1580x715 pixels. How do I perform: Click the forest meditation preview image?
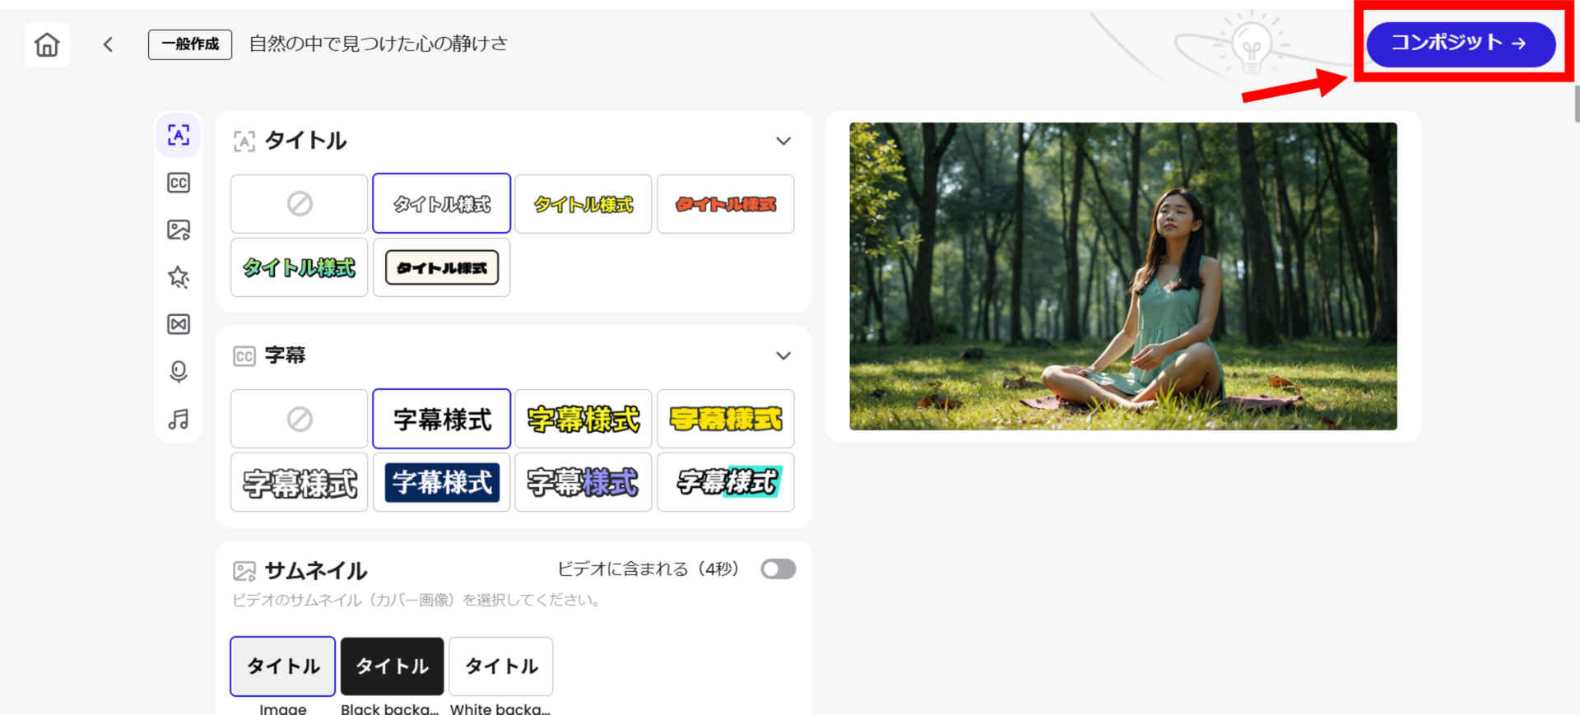tap(1122, 276)
